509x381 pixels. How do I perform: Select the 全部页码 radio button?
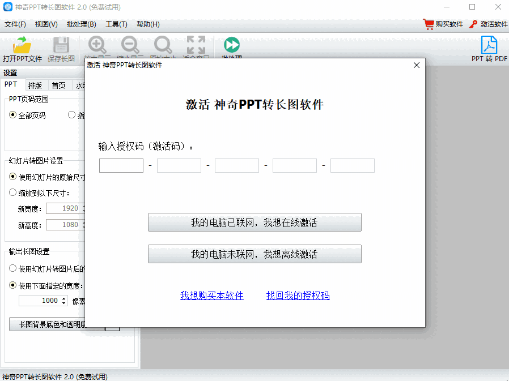[12, 115]
